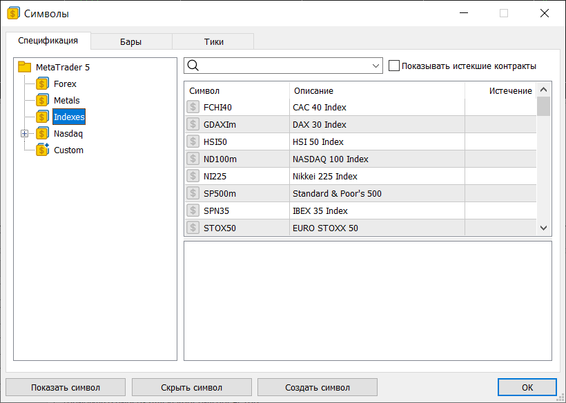The image size is (566, 403).
Task: Click the Скрыть символ button
Action: [191, 388]
